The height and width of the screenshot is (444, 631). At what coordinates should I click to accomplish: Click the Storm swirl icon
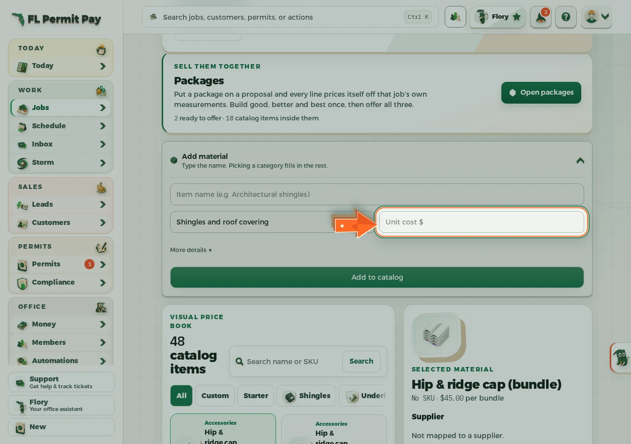pyautogui.click(x=22, y=163)
